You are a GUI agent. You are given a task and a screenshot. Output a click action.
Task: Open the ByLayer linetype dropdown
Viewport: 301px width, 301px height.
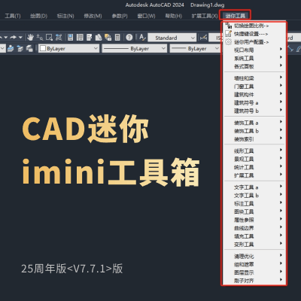[134, 48]
